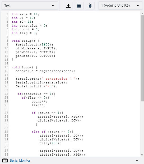Click the scrollbar up arrow
The image size is (144, 164).
pos(142,13)
